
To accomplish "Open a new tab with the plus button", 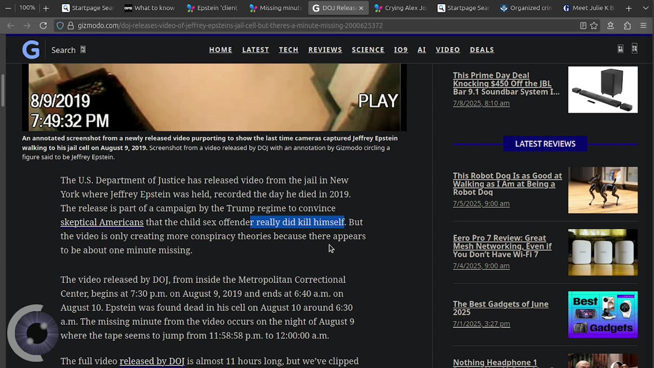I will point(628,8).
